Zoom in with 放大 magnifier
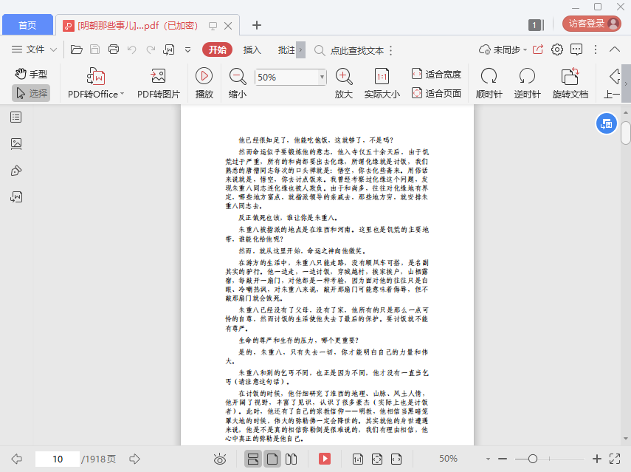 (x=344, y=83)
